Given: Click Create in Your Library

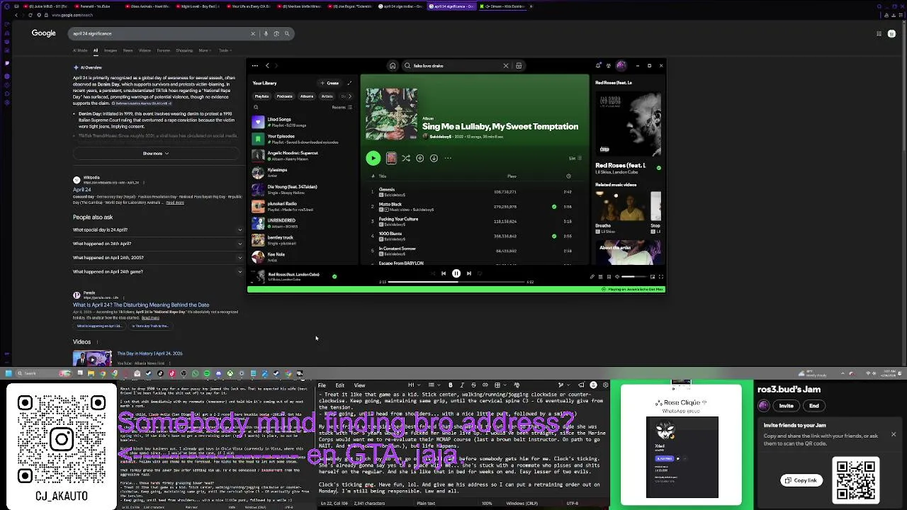Looking at the screenshot, I should [x=329, y=83].
